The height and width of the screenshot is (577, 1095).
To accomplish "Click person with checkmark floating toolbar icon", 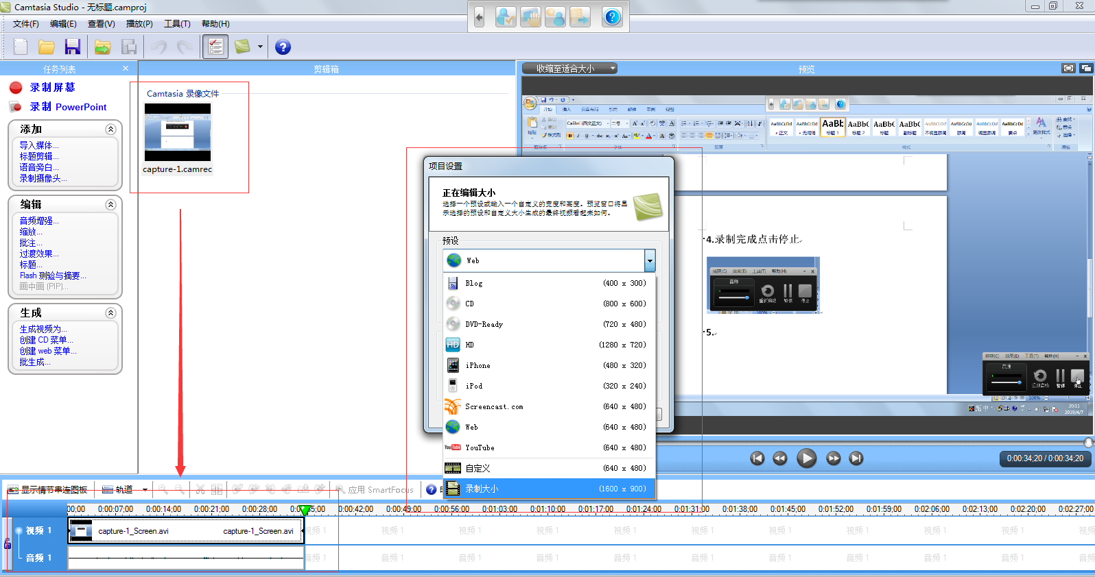I will coord(506,17).
